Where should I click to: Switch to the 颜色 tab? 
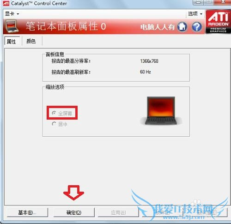pos(31,41)
